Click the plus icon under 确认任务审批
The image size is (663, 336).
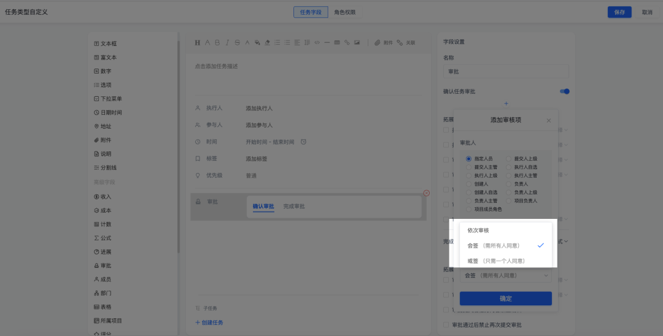tap(506, 104)
